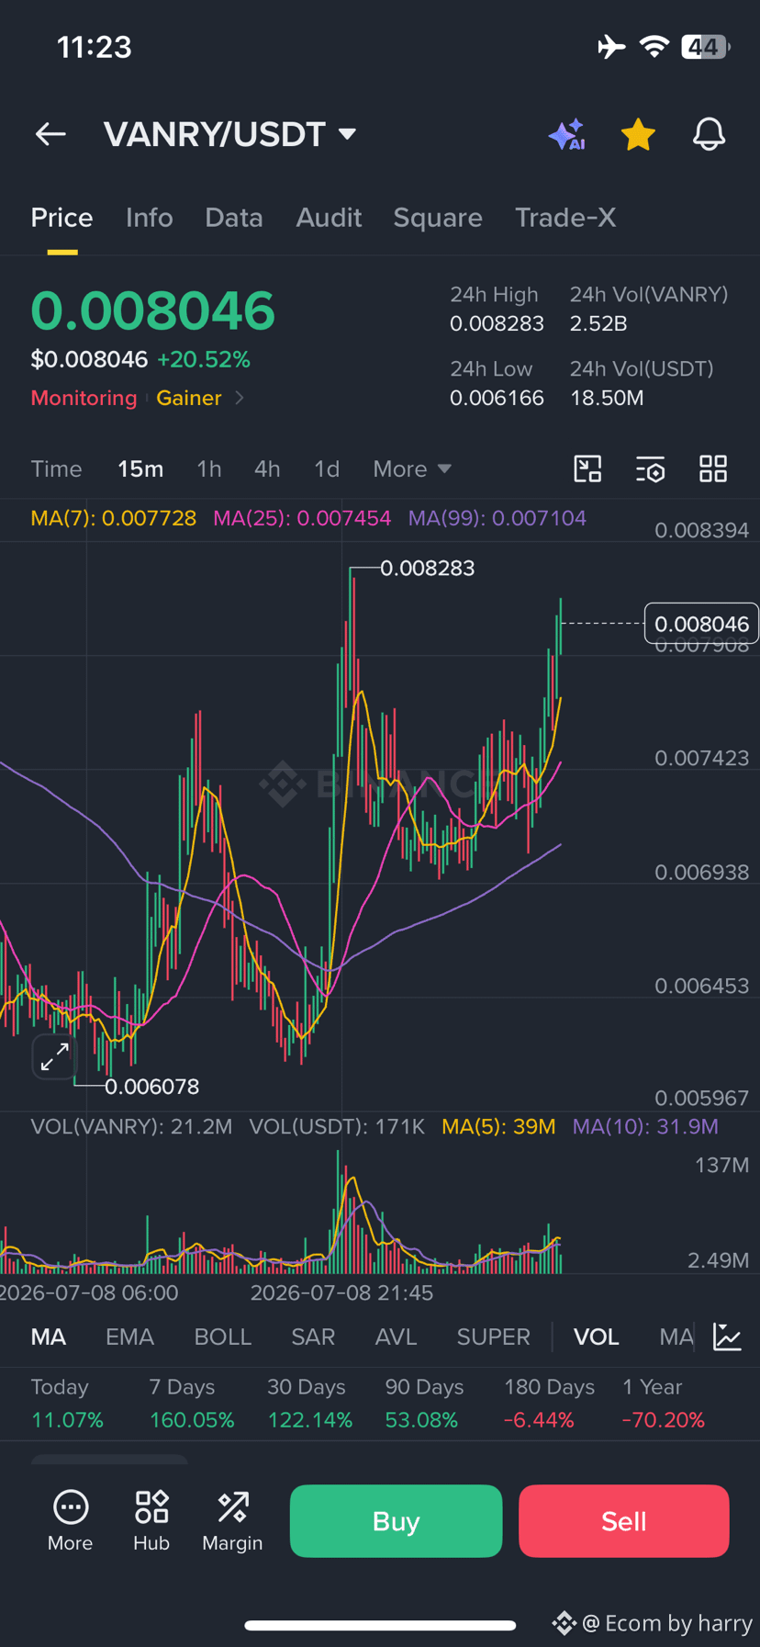Enable the SAR indicator
The width and height of the screenshot is (760, 1647).
[313, 1337]
